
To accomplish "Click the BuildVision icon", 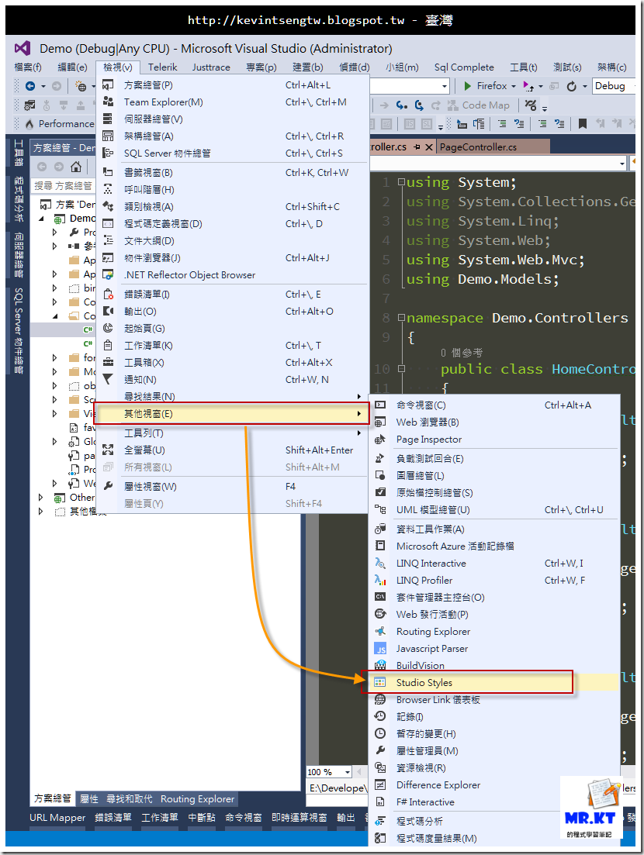I will click(380, 666).
